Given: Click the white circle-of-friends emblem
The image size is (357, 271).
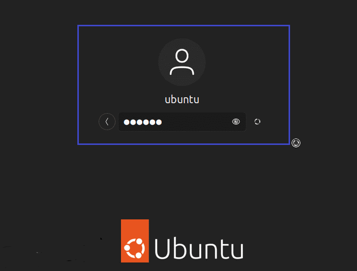Looking at the screenshot, I should pos(134,248).
